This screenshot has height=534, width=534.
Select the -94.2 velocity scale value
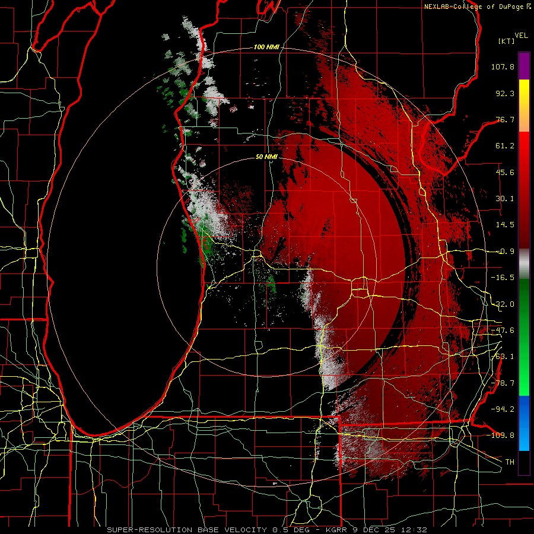click(503, 409)
